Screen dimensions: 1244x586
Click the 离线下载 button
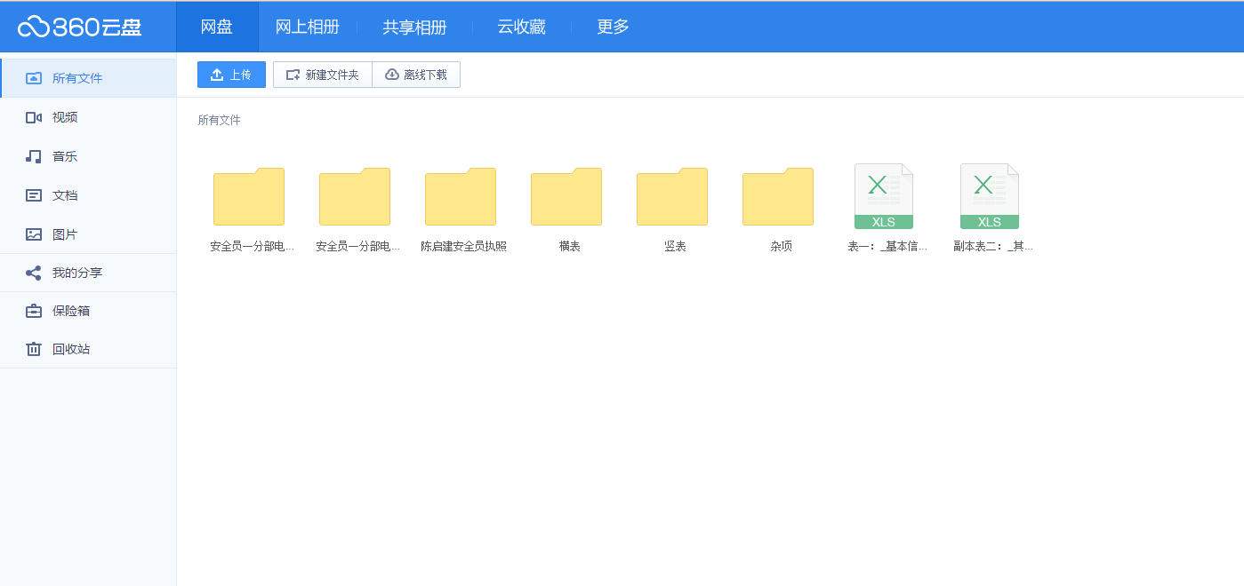point(416,75)
